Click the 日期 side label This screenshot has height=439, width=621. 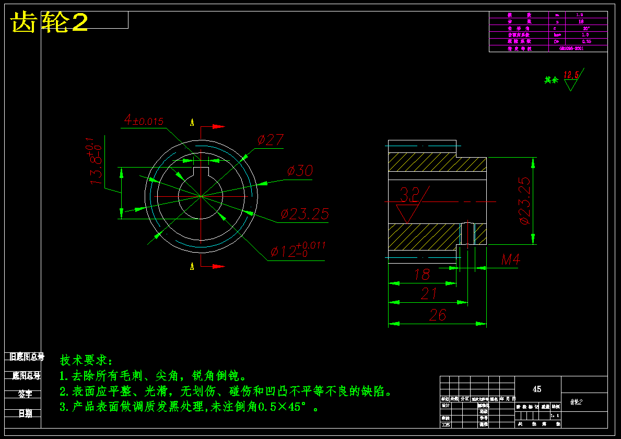26,413
